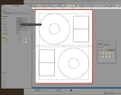The width and height of the screenshot is (121, 95).
Task: Select the Insert Polygon tool
Action: [x=78, y=6]
